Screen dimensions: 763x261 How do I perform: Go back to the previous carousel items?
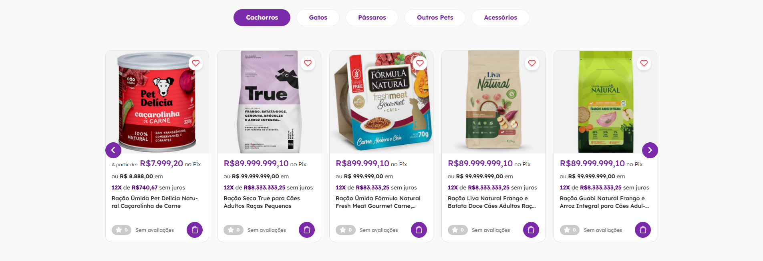coord(113,150)
